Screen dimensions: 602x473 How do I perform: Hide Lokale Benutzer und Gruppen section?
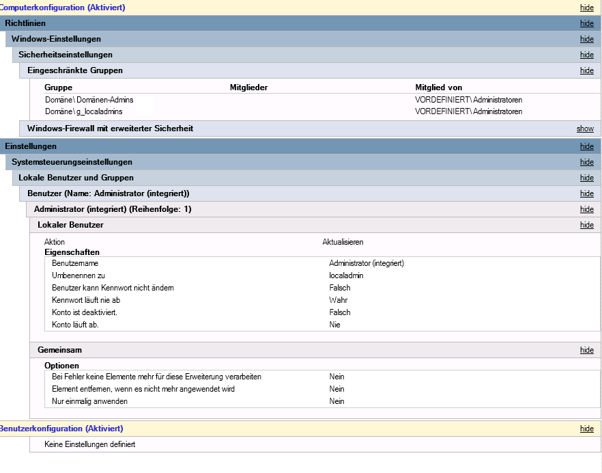pos(587,178)
